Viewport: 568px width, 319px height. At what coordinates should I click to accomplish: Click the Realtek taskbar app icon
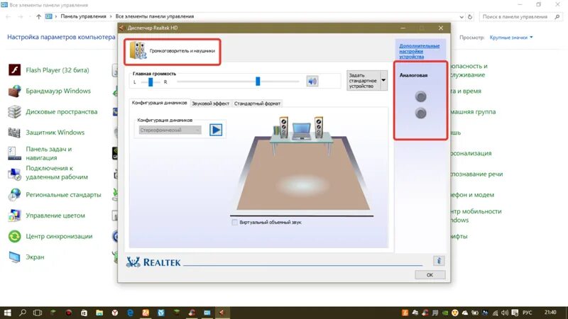pyautogui.click(x=222, y=313)
